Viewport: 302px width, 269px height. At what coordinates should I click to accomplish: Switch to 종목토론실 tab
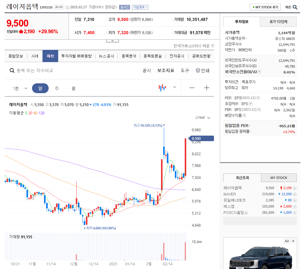point(153,56)
